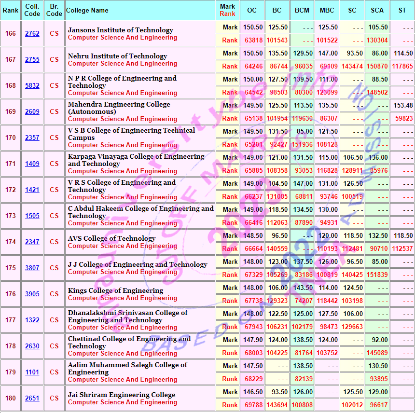Image resolution: width=415 pixels, height=413 pixels.
Task: Open AVS College code 2347 link
Action: coord(32,242)
